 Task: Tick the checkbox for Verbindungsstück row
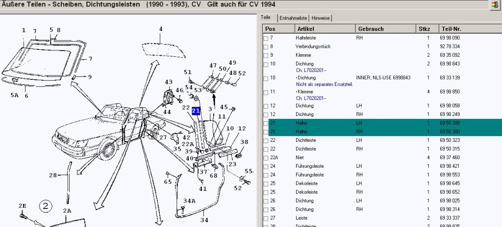pyautogui.click(x=266, y=47)
